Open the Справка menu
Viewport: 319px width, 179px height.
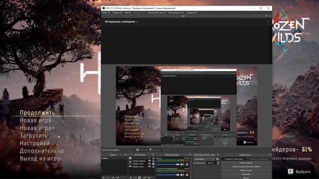point(191,12)
